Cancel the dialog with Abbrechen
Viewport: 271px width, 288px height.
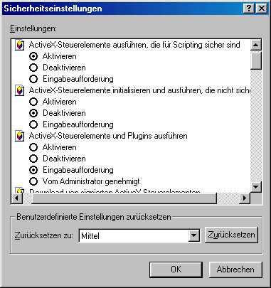pyautogui.click(x=235, y=270)
